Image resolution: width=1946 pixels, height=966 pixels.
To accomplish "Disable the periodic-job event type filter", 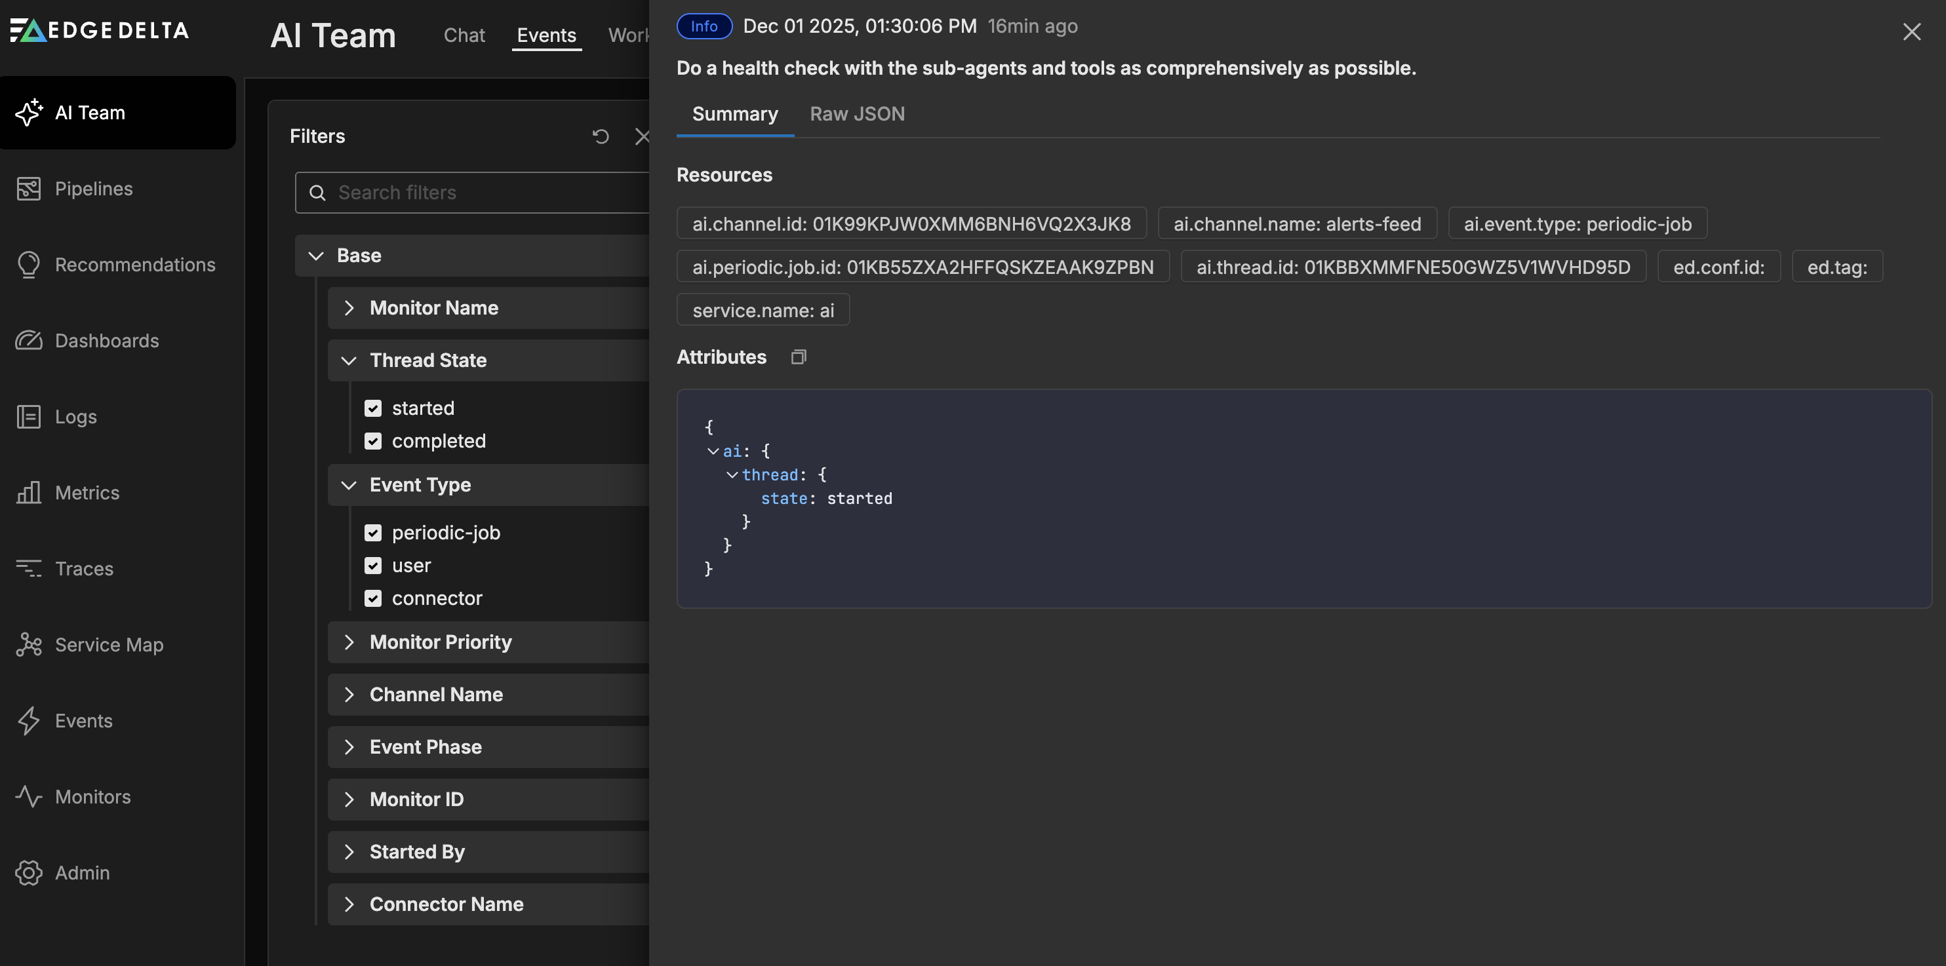I will [x=373, y=532].
